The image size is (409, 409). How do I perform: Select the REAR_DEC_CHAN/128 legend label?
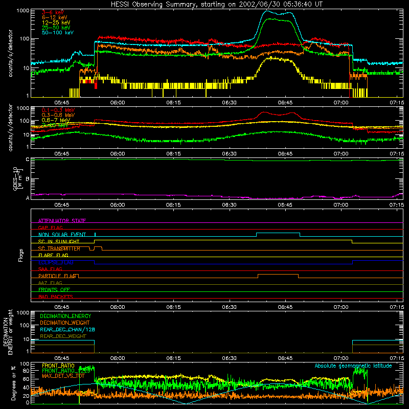(67, 329)
